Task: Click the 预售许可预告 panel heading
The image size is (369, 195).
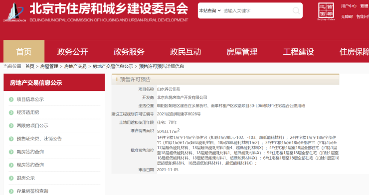Action: (x=135, y=79)
